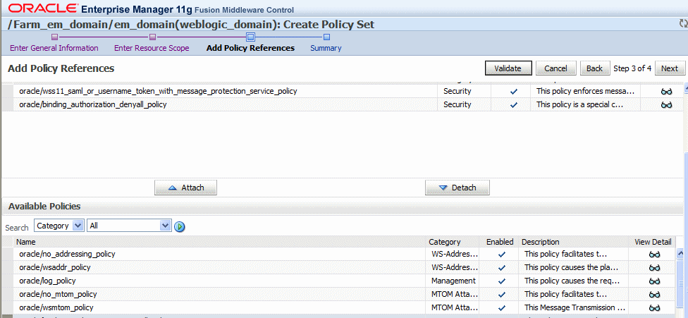Click enabled checkmark of oracle/log_policy

(x=502, y=281)
